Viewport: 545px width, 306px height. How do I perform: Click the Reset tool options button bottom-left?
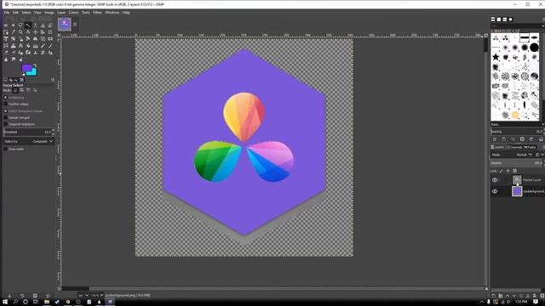(48, 296)
